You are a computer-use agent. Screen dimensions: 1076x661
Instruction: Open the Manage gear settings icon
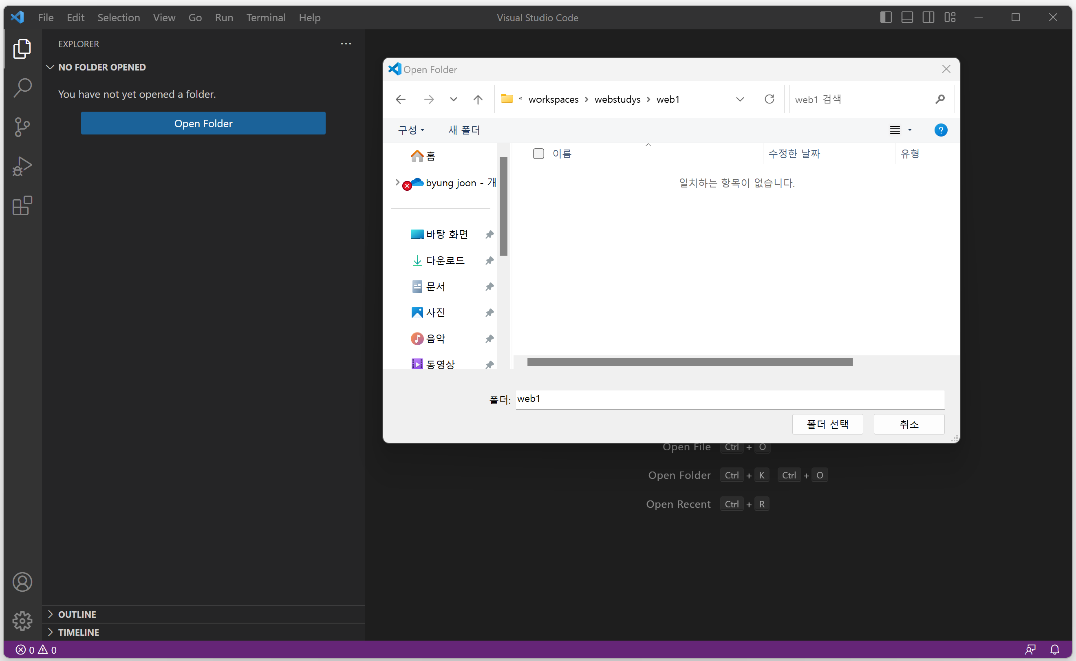[22, 621]
